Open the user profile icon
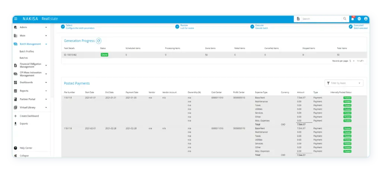Screen dimensions: 382x174 point(366,19)
